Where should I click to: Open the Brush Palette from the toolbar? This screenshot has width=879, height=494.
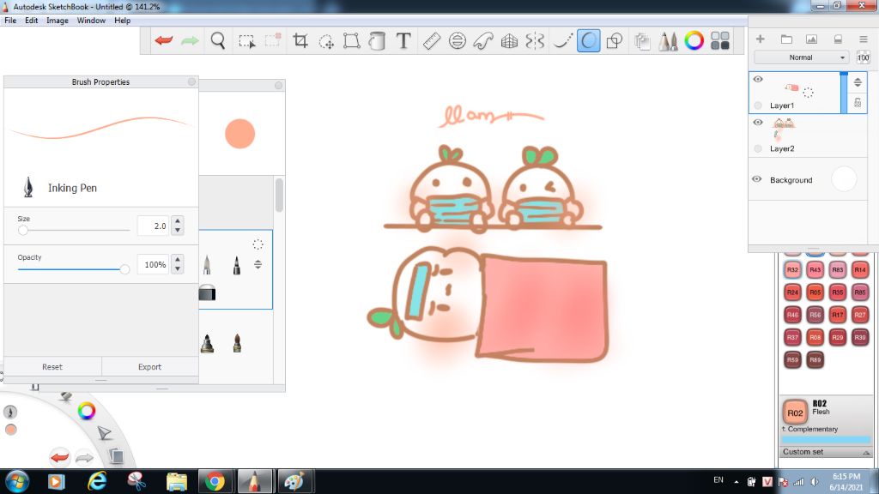tap(668, 41)
